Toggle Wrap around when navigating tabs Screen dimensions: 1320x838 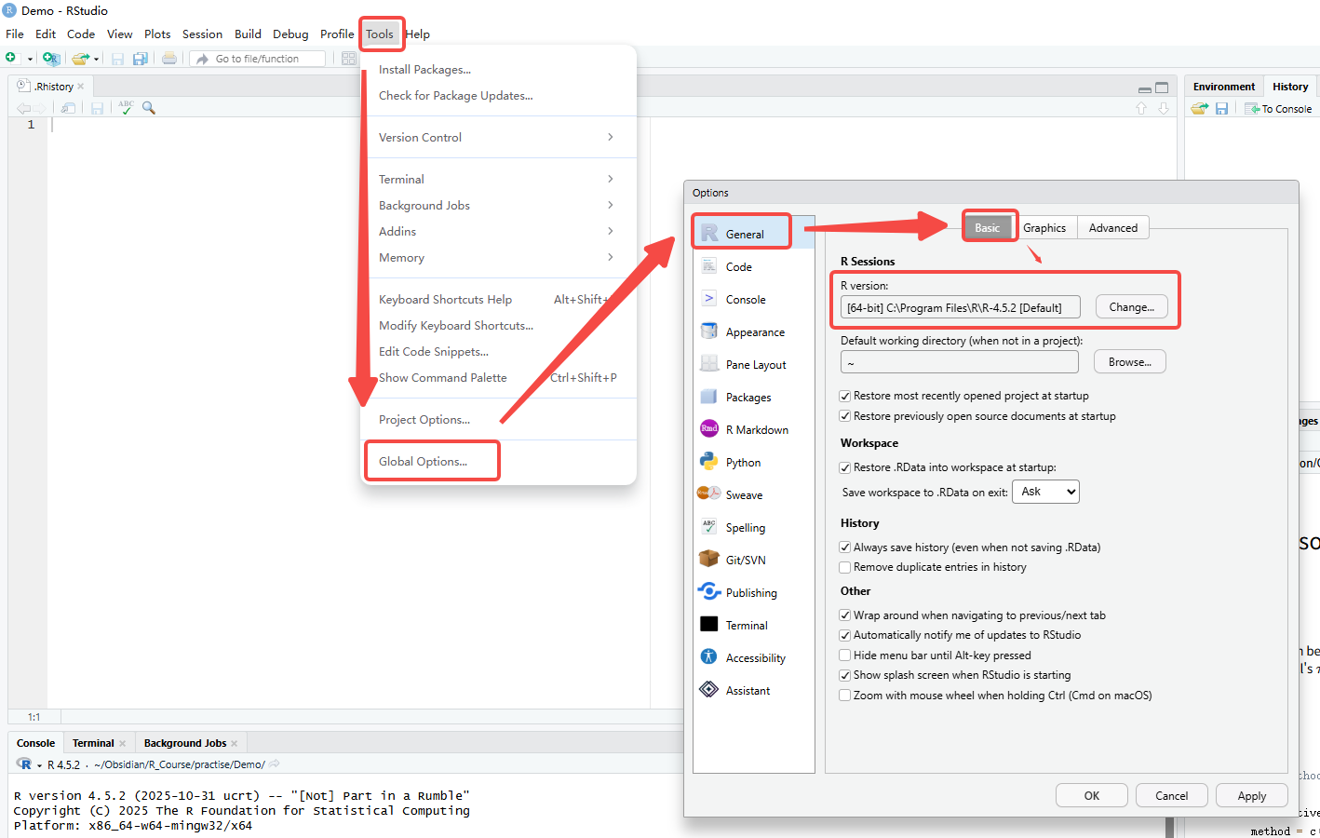(x=845, y=615)
